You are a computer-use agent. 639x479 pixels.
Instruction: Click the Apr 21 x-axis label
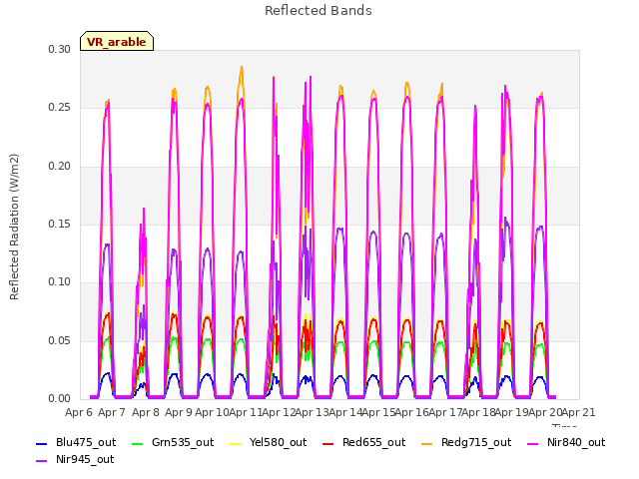[x=579, y=413]
